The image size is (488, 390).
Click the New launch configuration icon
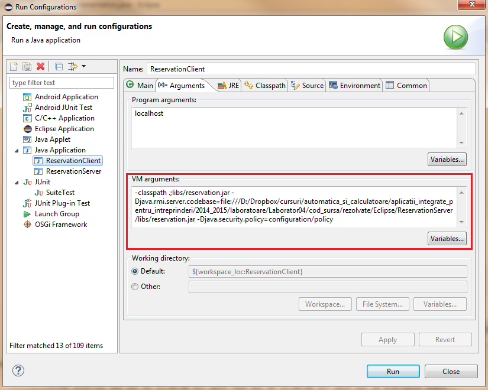pyautogui.click(x=14, y=66)
